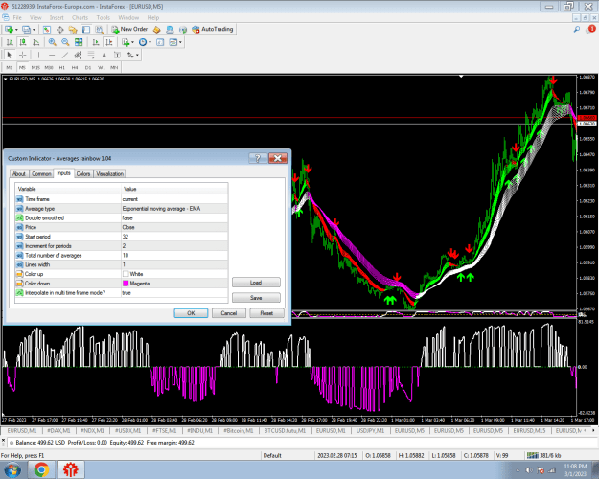Image resolution: width=599 pixels, height=479 pixels.
Task: Switch timeframe to D1
Action: click(x=88, y=68)
